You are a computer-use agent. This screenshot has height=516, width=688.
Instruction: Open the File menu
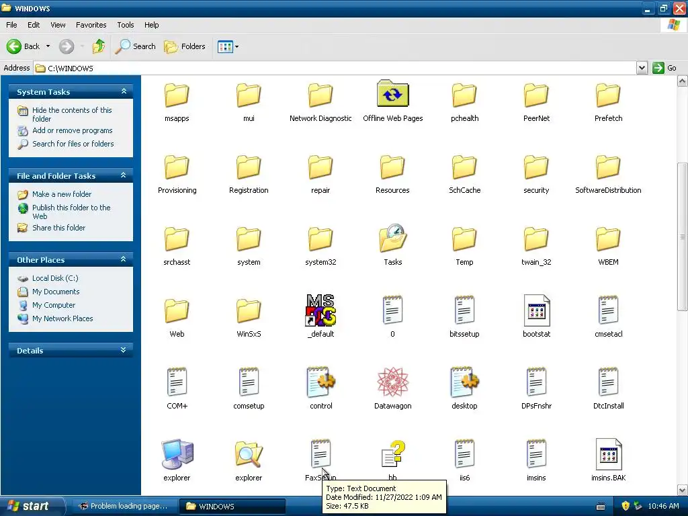click(11, 25)
